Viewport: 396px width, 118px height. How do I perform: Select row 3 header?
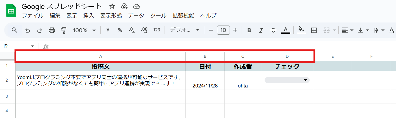point(8,96)
